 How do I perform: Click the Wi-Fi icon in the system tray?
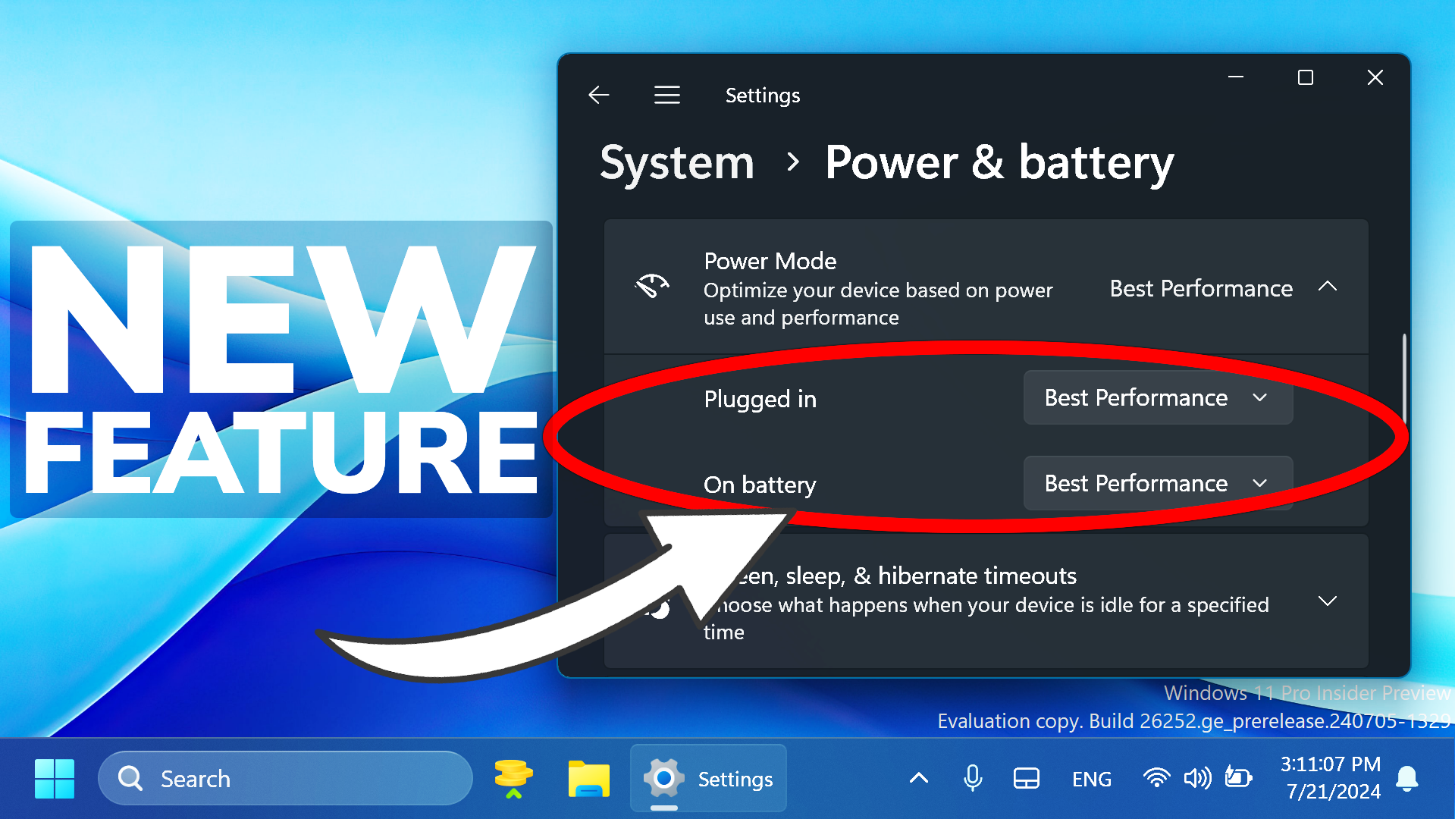[x=1156, y=778]
